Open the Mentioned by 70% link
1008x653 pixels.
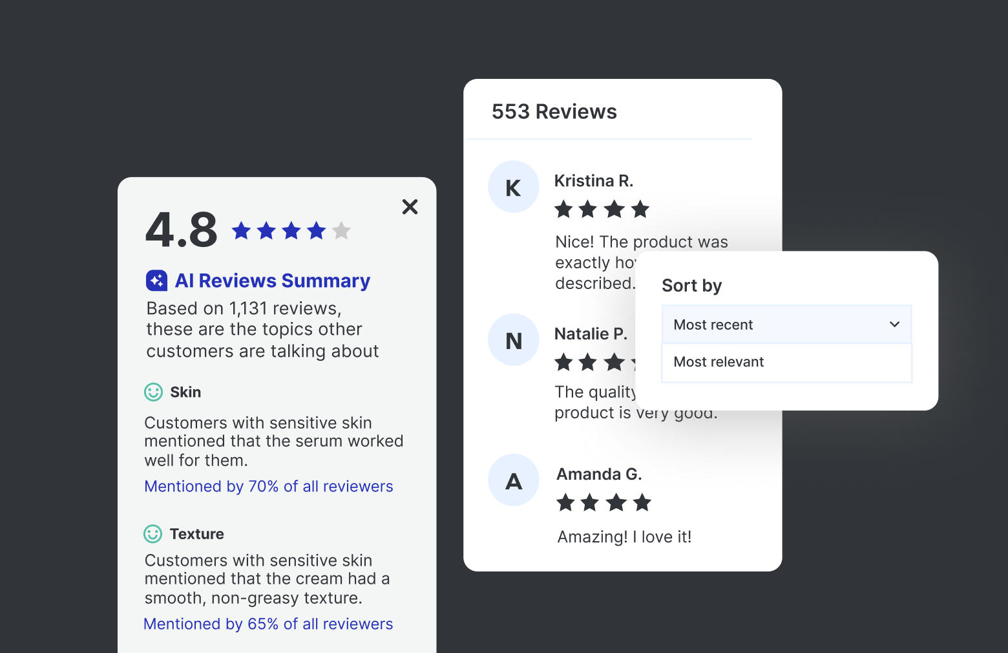coord(269,486)
